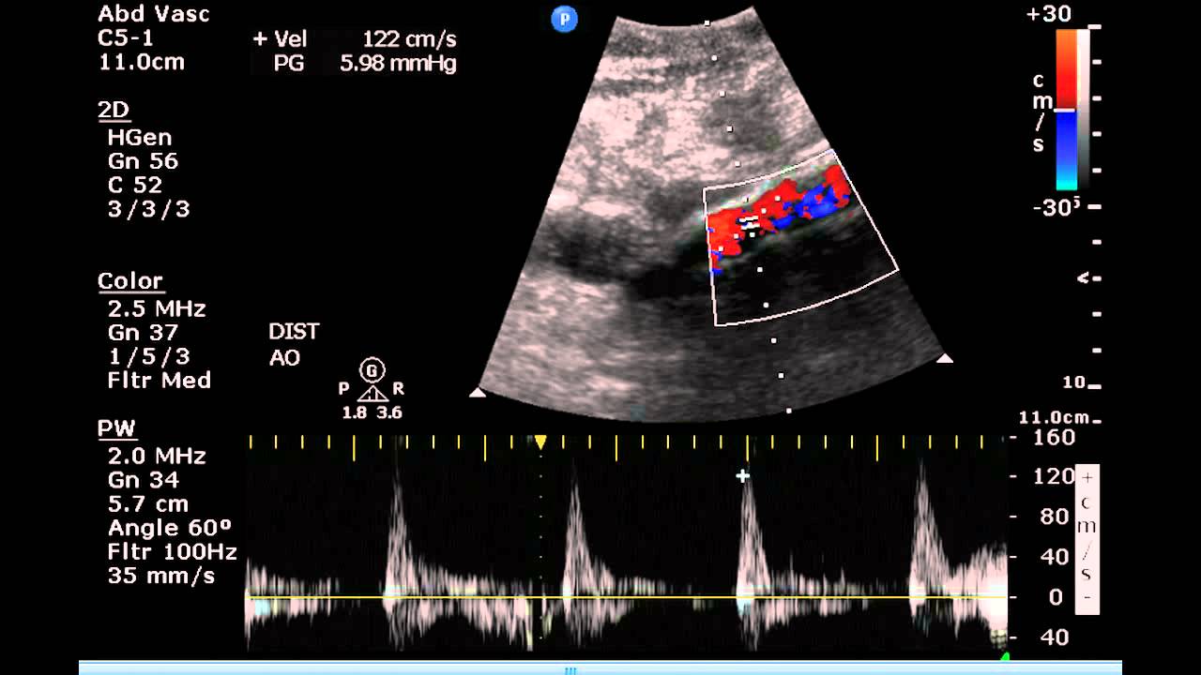Click the "Gn 56" 2D gain value

pos(143,161)
